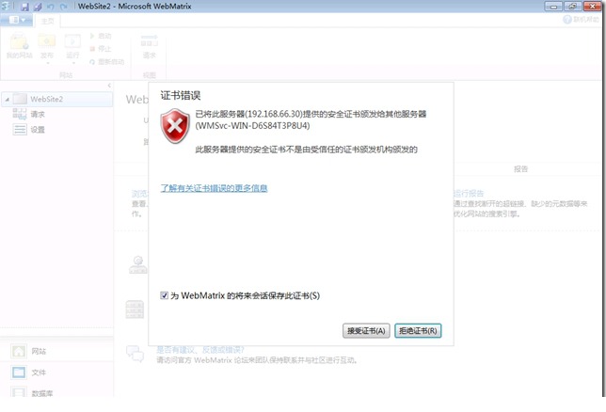Click the Undo arrow in title bar
Viewport: 606px width, 412px height.
tap(50, 7)
